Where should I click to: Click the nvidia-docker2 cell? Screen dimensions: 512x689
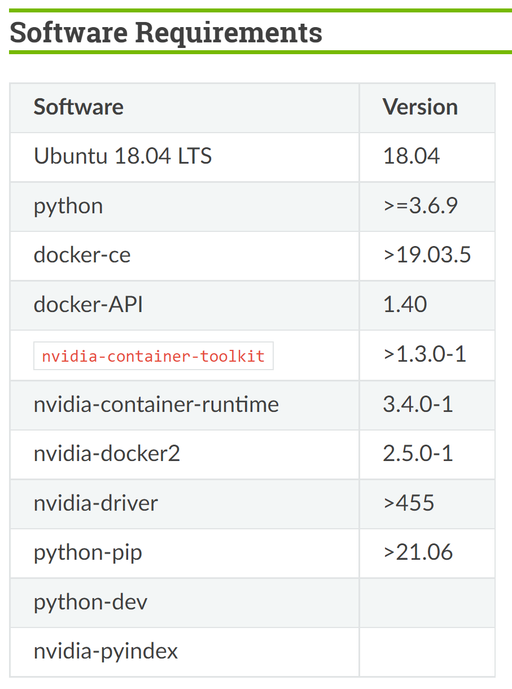[x=107, y=454]
